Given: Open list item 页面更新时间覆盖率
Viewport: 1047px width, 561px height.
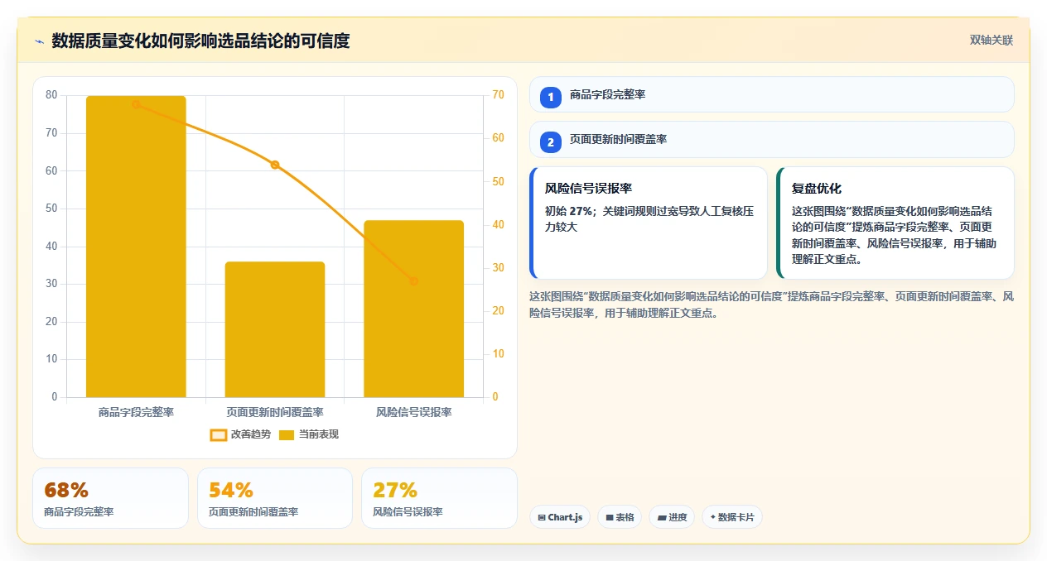Looking at the screenshot, I should pos(771,140).
